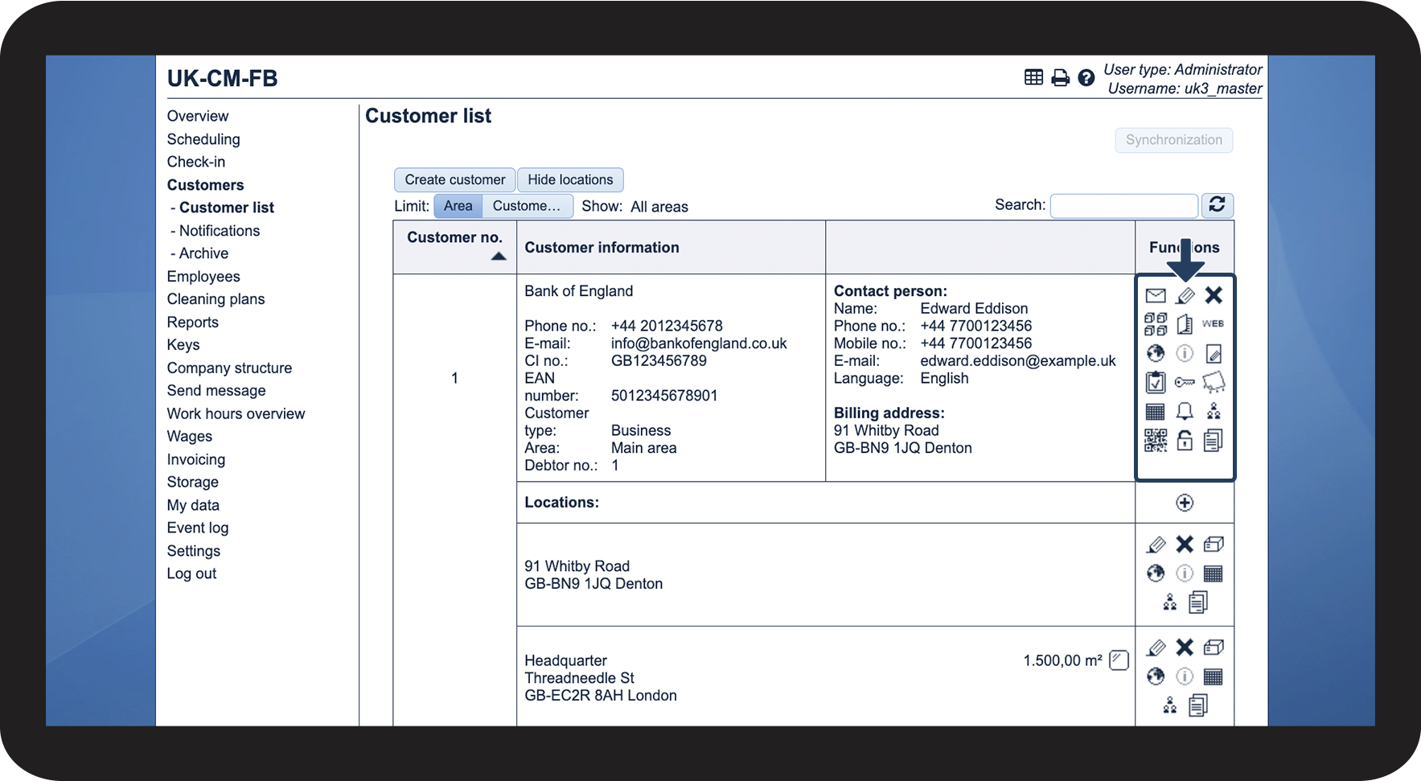Click the printer icon in header

coord(1061,77)
